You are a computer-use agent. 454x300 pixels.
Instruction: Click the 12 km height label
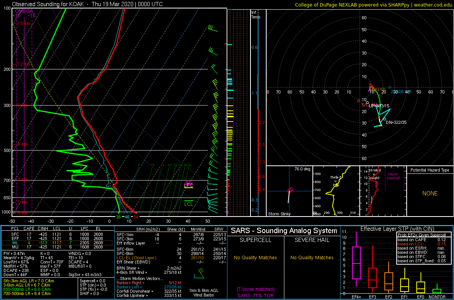pos(24,64)
